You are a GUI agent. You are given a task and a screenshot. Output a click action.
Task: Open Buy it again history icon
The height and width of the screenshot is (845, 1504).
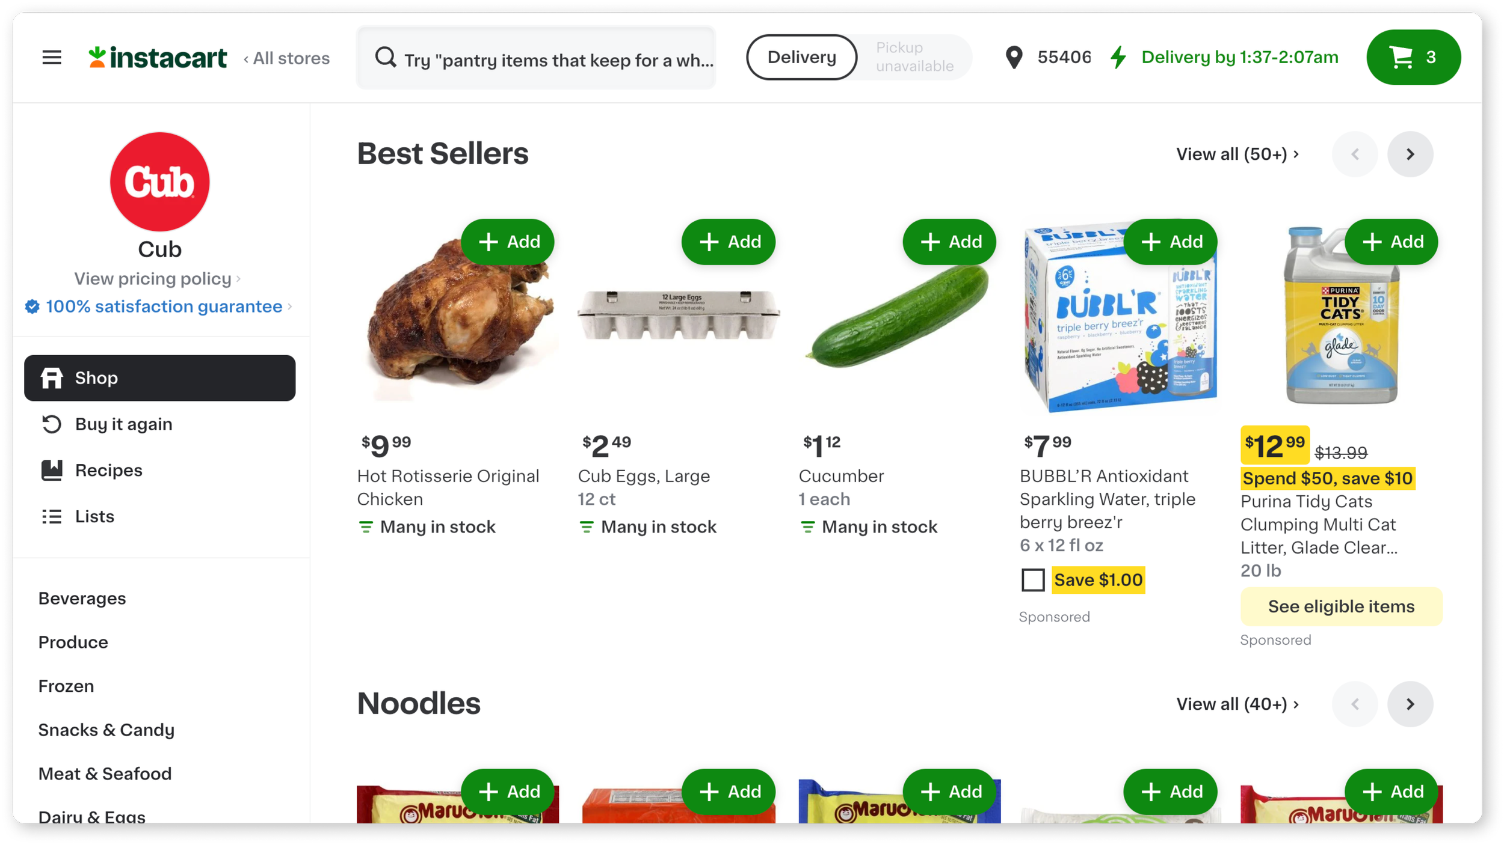[52, 424]
